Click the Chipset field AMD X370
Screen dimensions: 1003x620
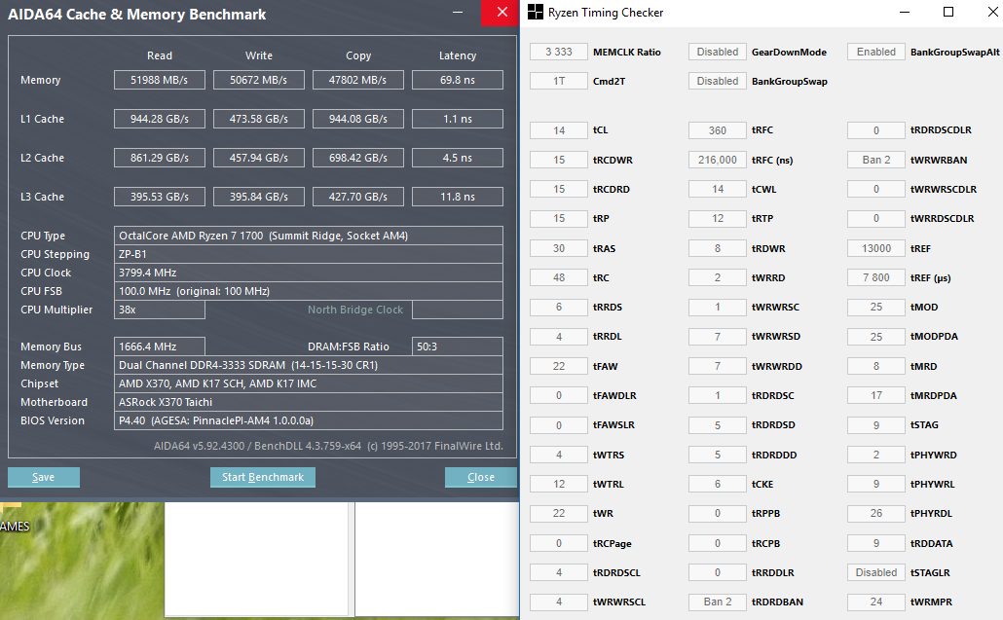click(309, 384)
